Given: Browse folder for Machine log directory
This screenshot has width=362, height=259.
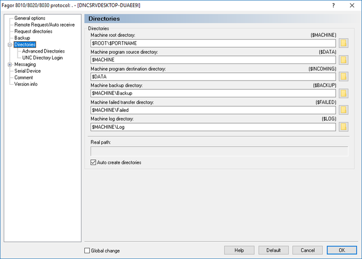Looking at the screenshot, I should pos(343,126).
